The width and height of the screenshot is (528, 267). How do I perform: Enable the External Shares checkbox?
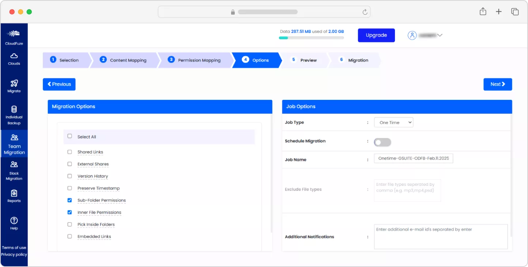[69, 164]
